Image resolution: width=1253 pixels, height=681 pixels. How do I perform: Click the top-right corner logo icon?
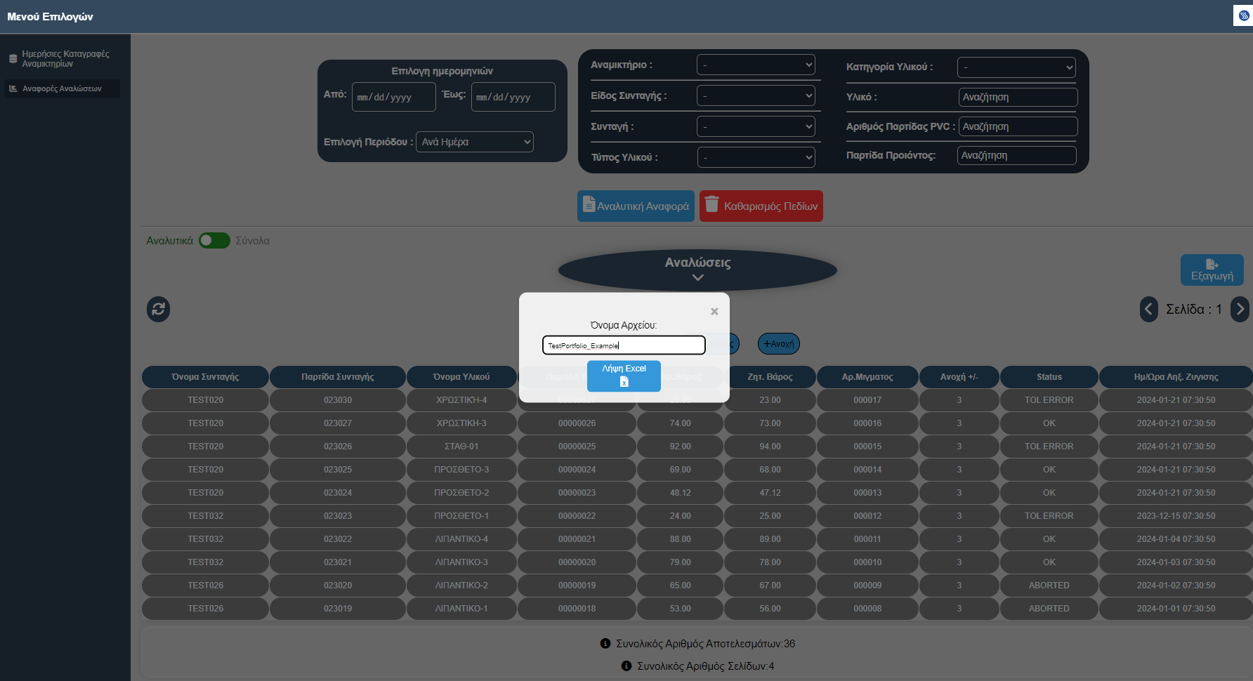1243,15
